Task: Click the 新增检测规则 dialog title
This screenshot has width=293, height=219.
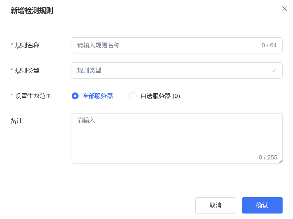Action: pos(32,10)
